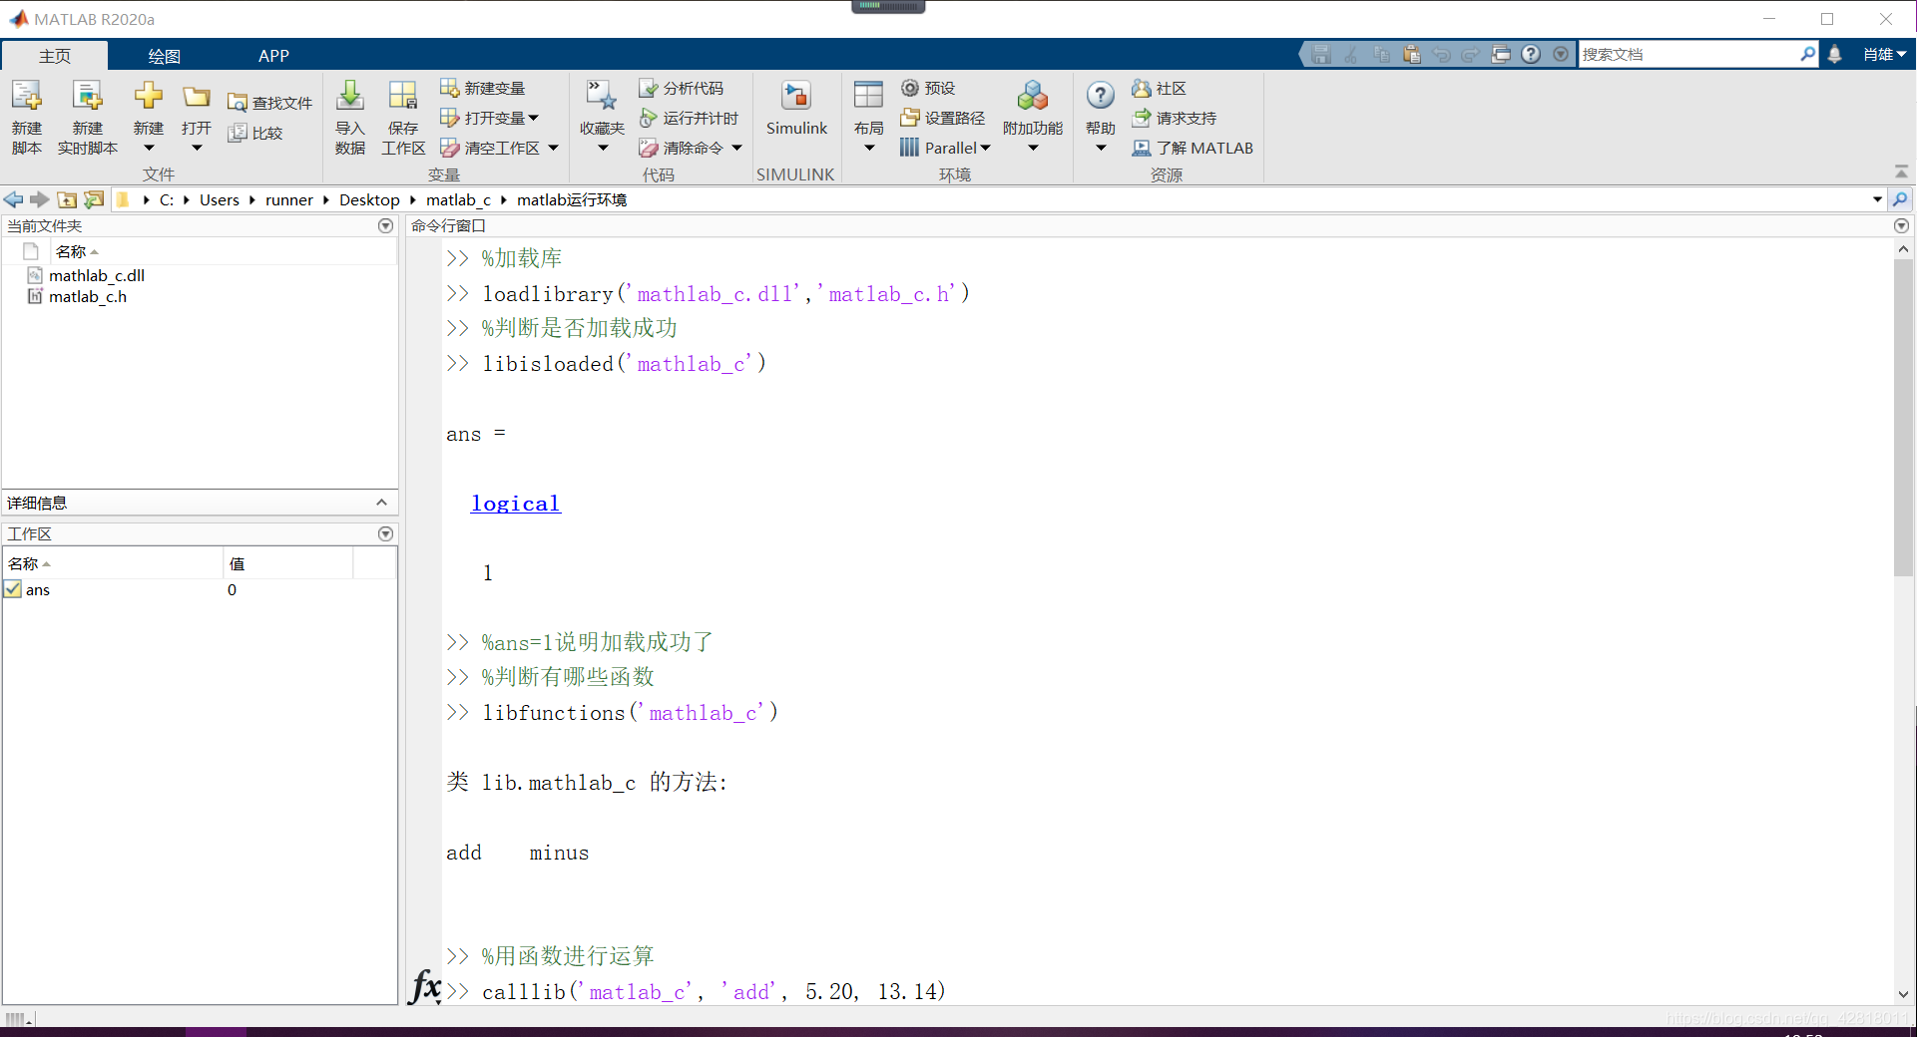Expand the Parallel menu arrow
Viewport: 1917px width, 1037px height.
coord(984,148)
